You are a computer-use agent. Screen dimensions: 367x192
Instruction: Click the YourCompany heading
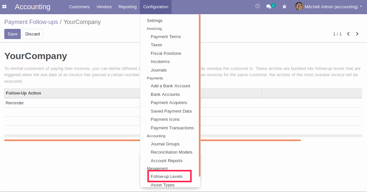[x=36, y=56]
